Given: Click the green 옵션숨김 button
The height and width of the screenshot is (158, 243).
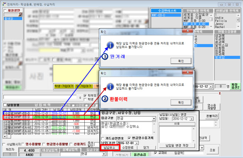Looking at the screenshot, I should point(140,155).
